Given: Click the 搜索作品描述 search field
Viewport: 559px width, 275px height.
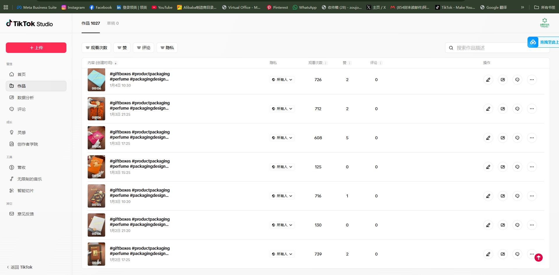Looking at the screenshot, I should [489, 48].
